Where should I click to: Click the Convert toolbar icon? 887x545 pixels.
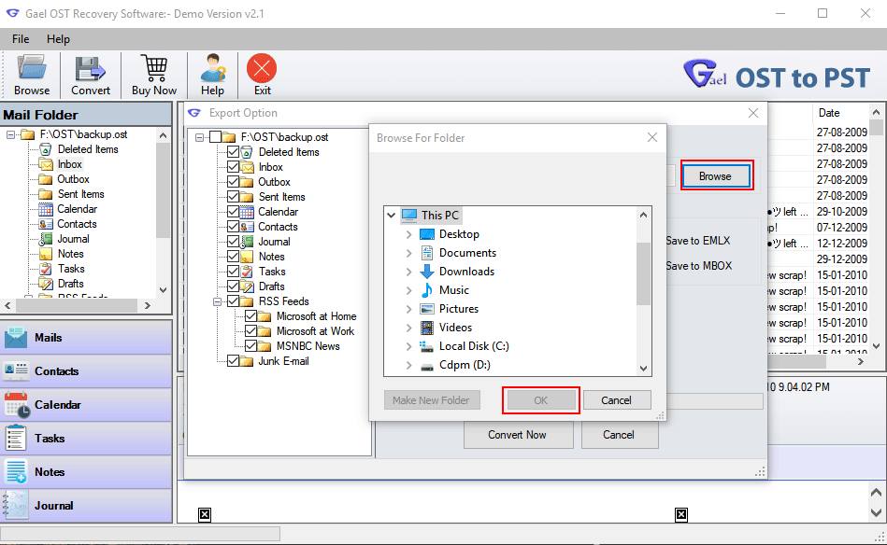tap(90, 75)
